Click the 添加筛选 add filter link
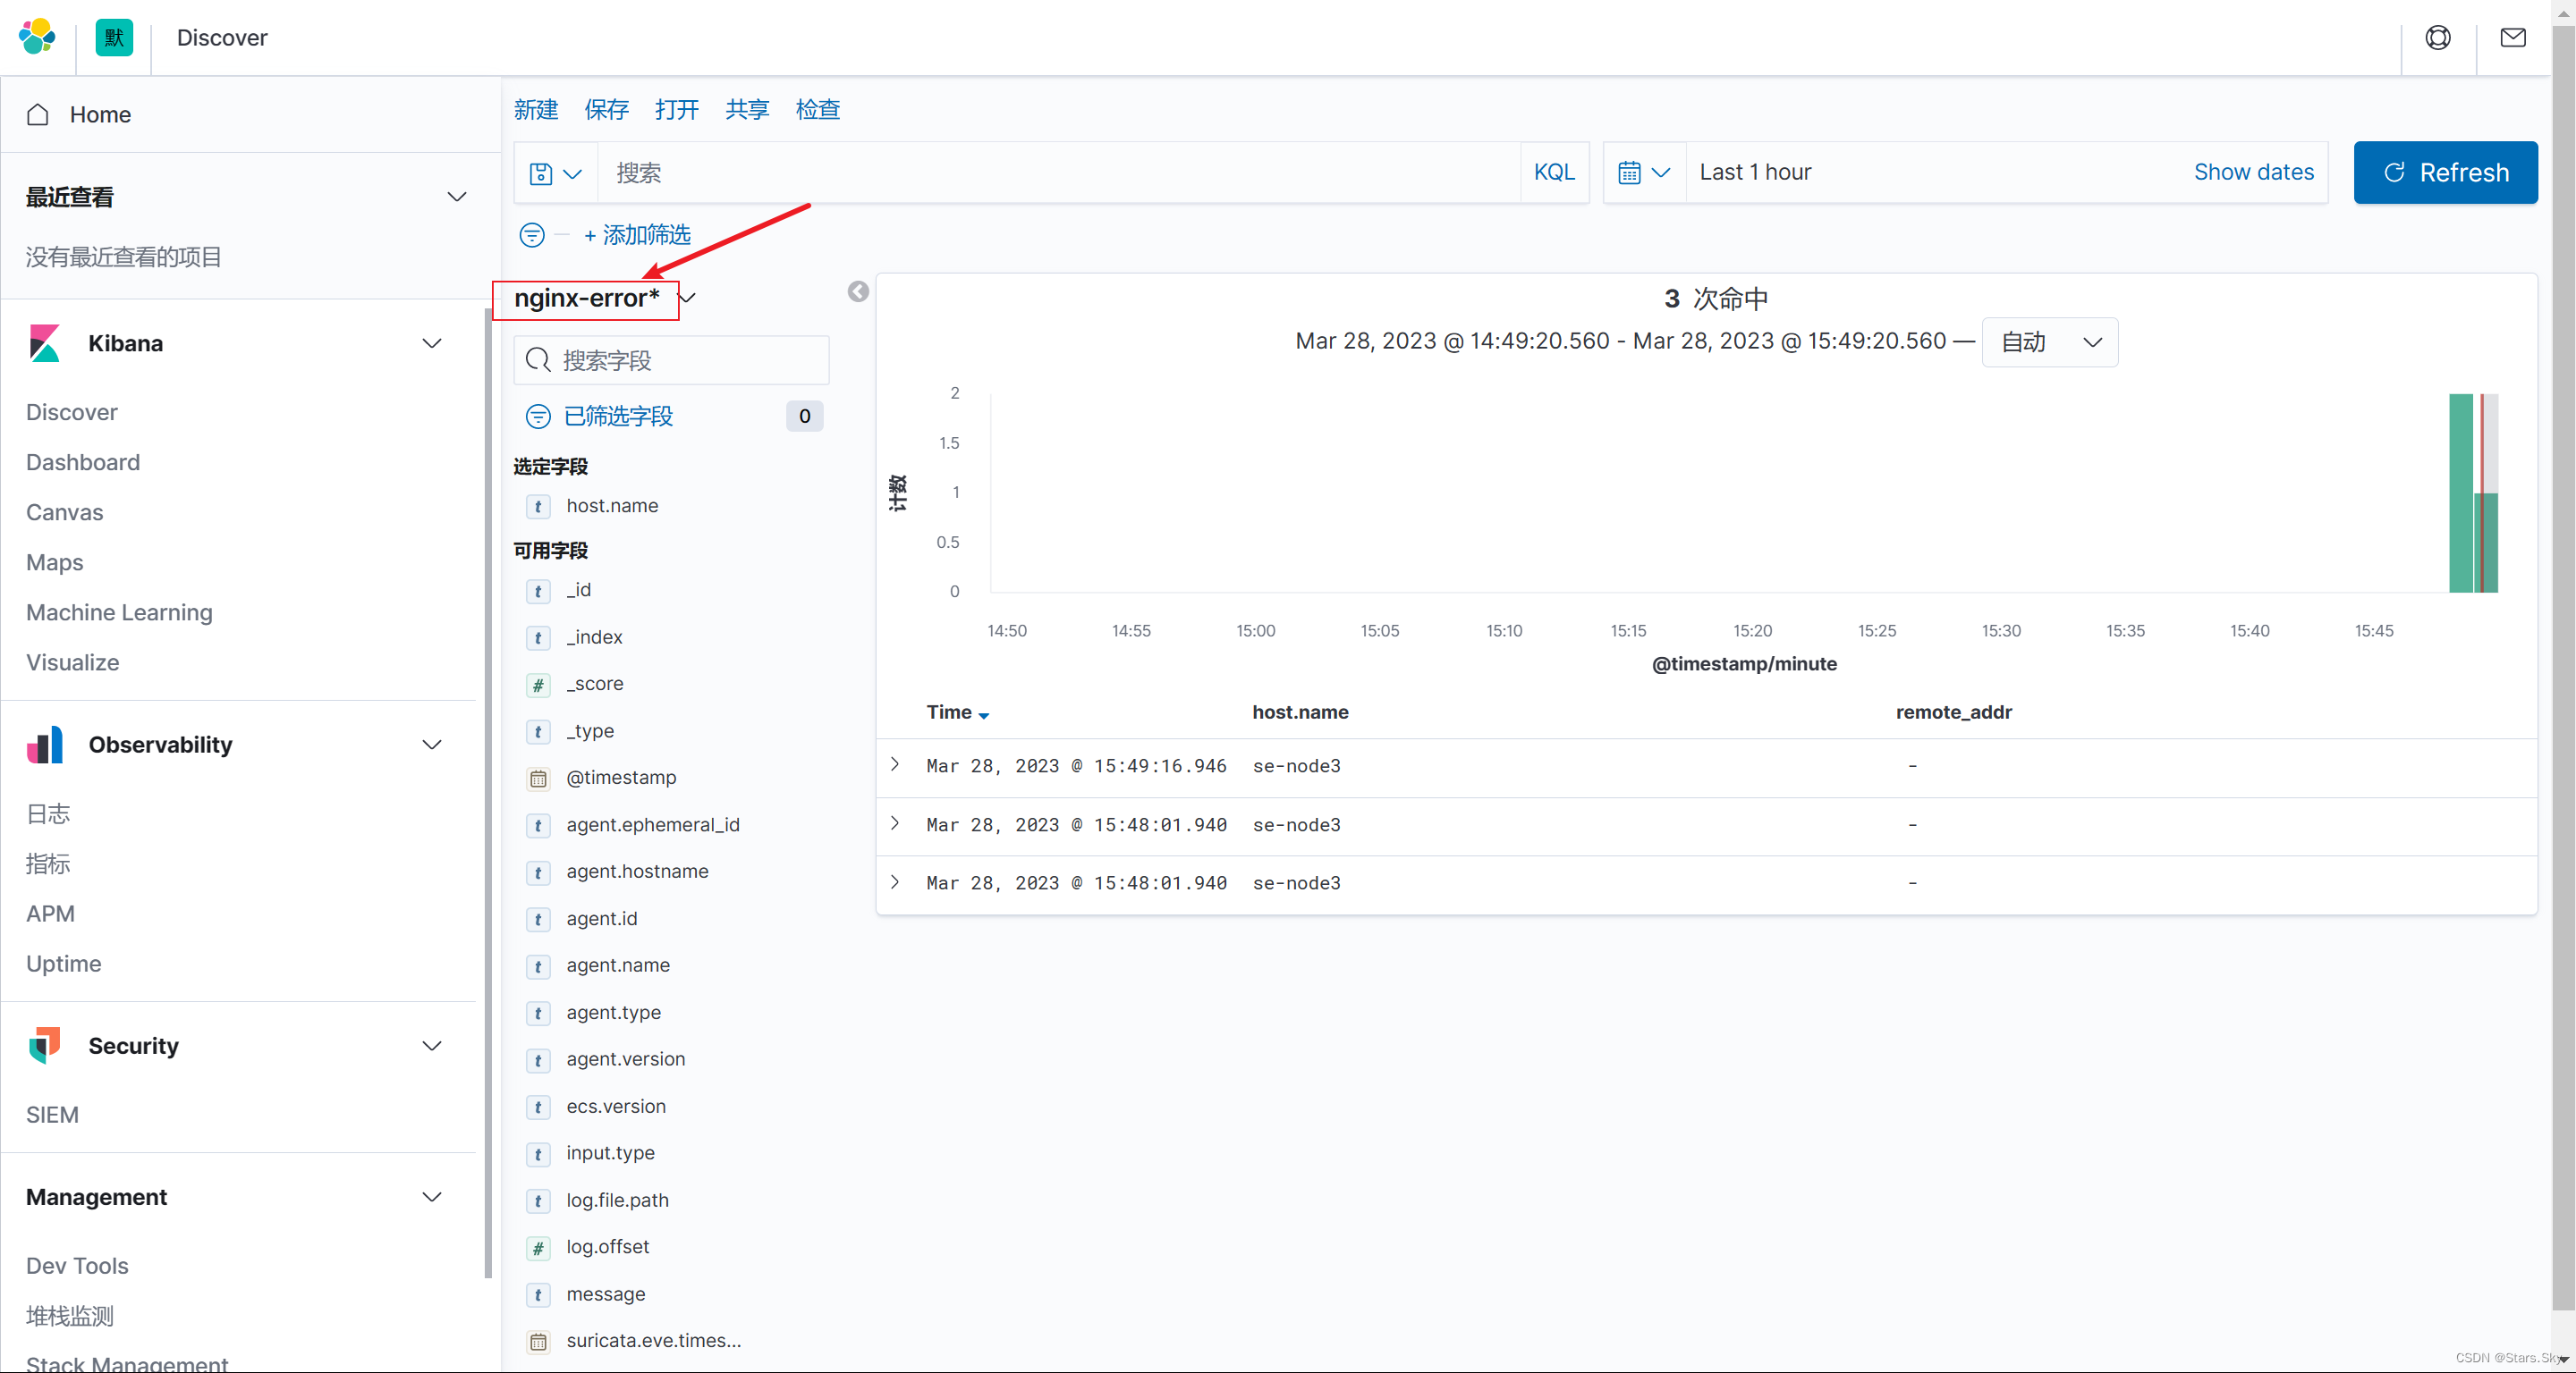The width and height of the screenshot is (2576, 1373). click(647, 235)
